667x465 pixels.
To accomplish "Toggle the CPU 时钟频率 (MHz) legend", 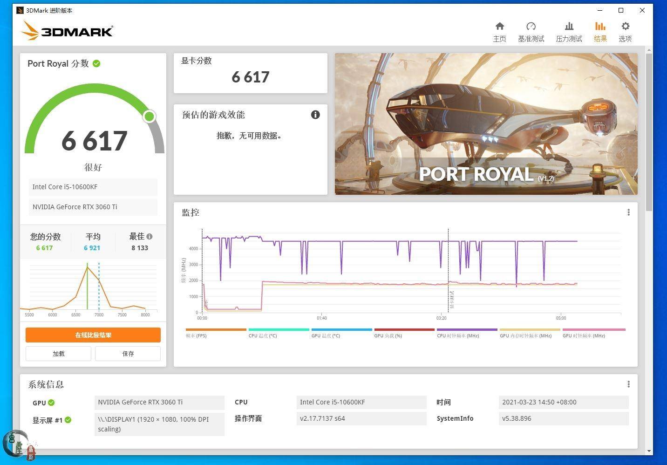I will [x=467, y=333].
